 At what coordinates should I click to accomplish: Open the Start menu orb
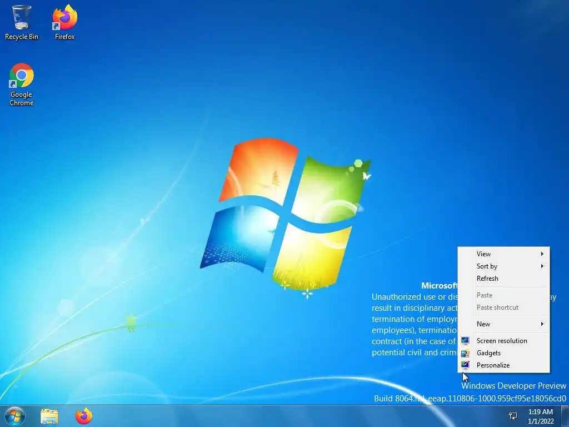(x=15, y=416)
